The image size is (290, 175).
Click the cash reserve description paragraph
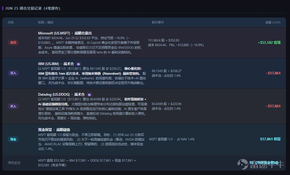91,142
